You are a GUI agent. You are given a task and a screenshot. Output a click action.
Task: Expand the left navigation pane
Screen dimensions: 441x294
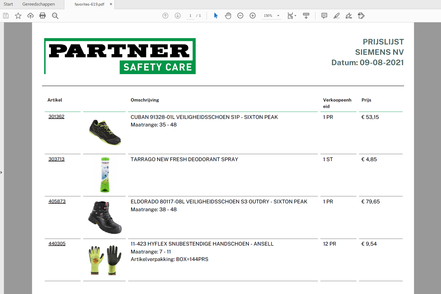(1, 172)
